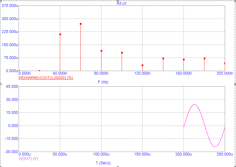236x167 pixels.
Task: Click the 100.000u time axis label
Action: point(101,154)
